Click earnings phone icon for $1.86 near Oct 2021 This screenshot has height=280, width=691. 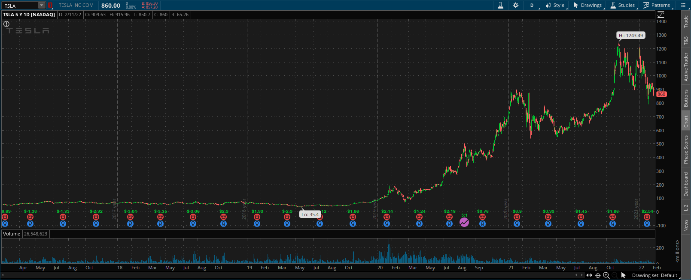point(613,217)
